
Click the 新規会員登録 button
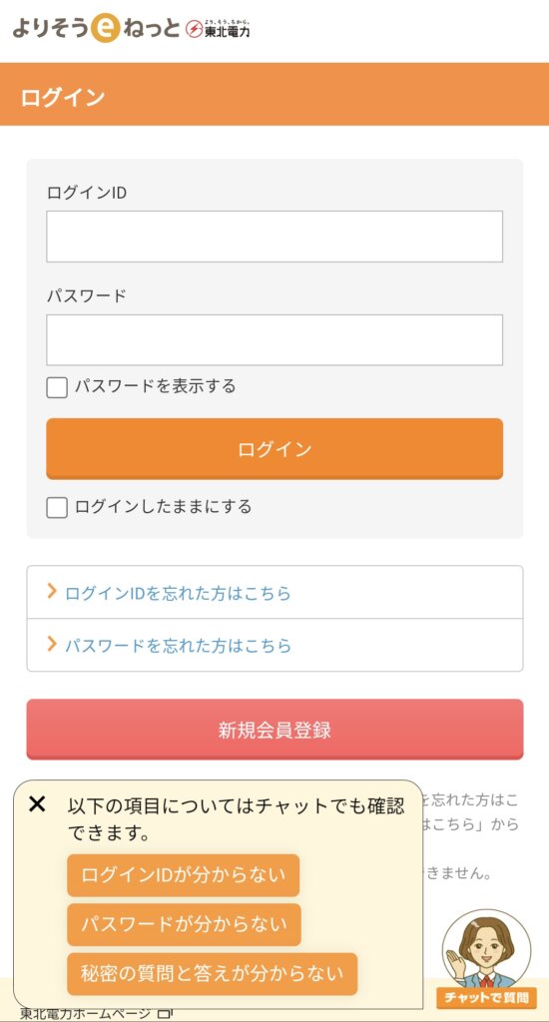tap(274, 730)
